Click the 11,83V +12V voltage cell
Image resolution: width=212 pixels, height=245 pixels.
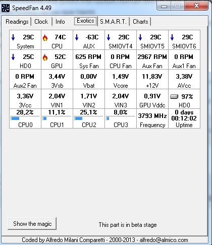click(x=152, y=79)
